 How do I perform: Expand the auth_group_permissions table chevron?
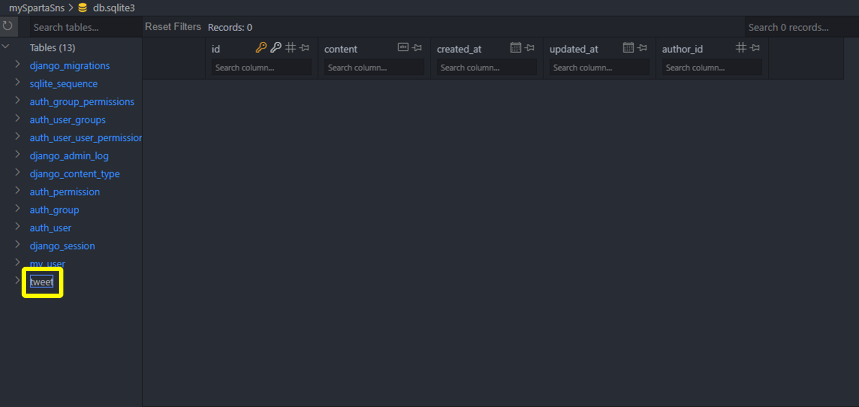[17, 100]
